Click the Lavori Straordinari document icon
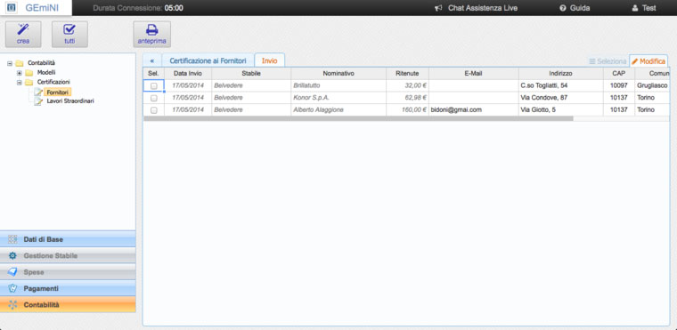Image resolution: width=677 pixels, height=330 pixels. pyautogui.click(x=38, y=101)
